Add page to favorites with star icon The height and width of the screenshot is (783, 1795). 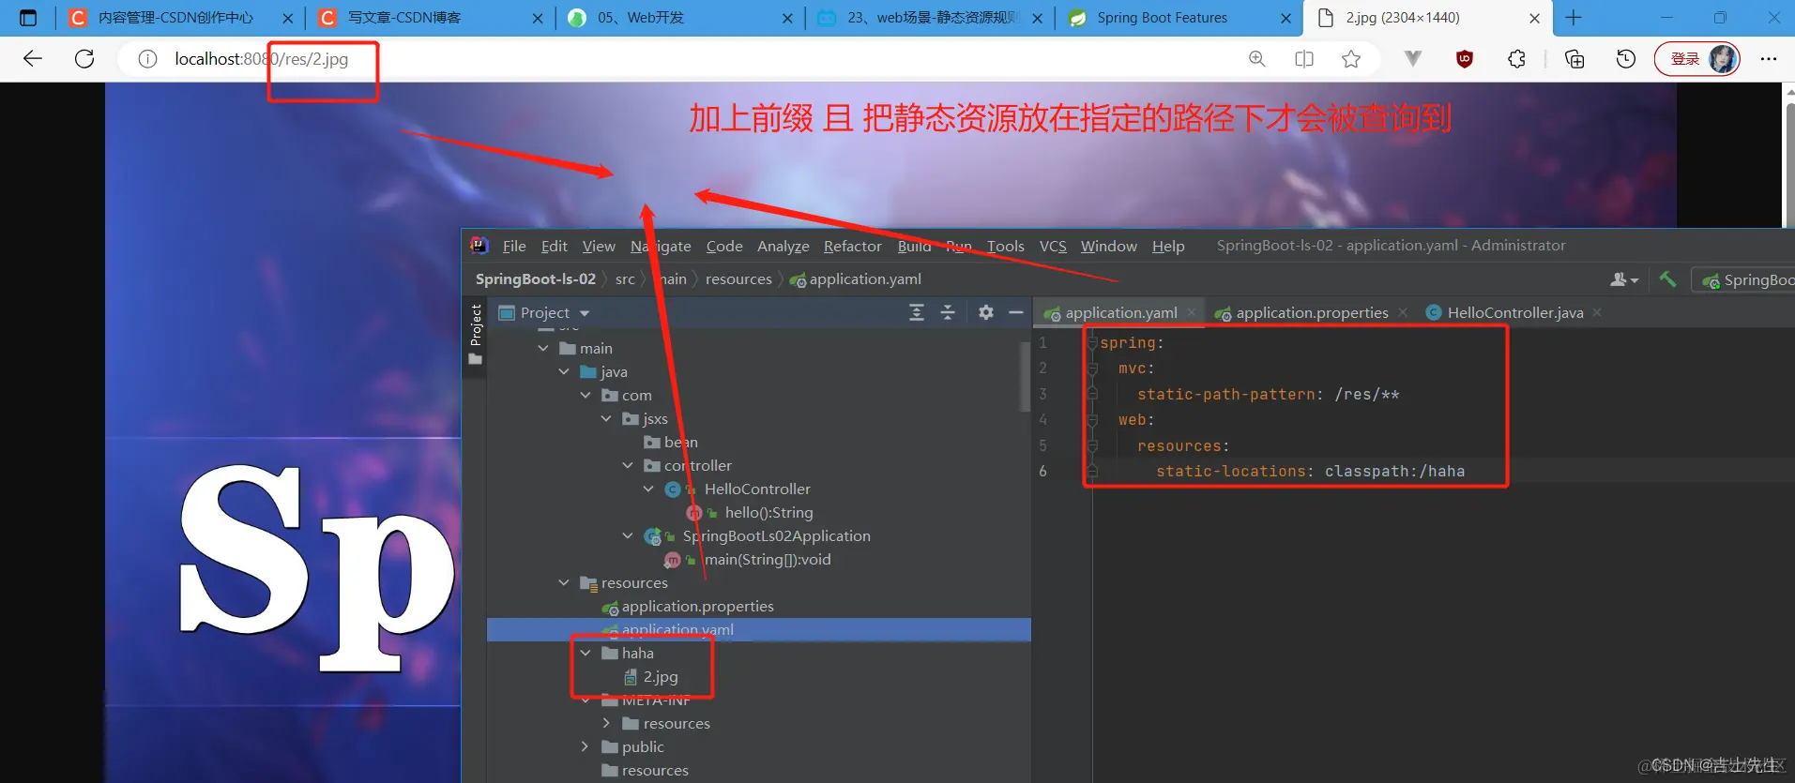[1351, 59]
